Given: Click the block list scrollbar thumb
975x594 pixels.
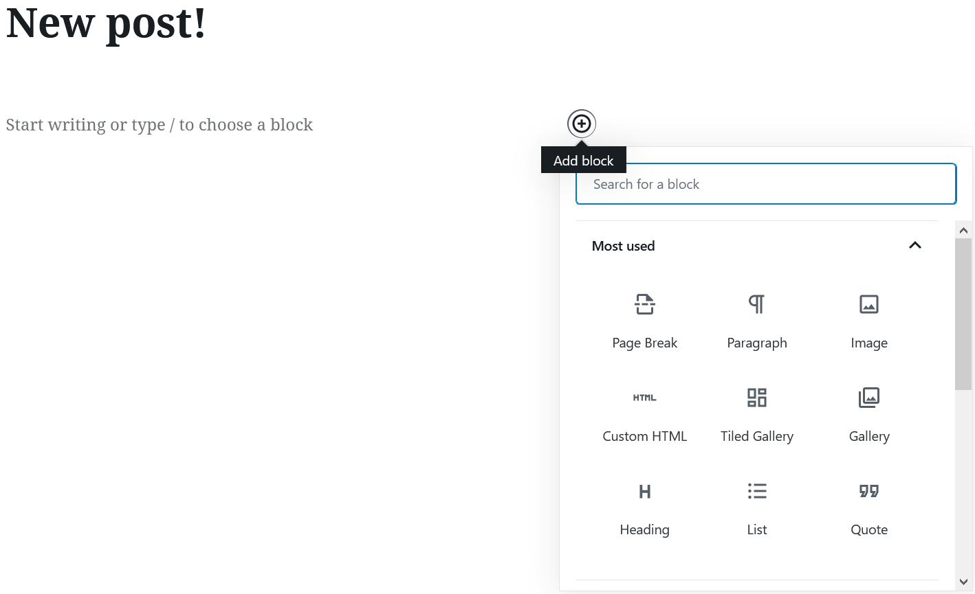Looking at the screenshot, I should (x=963, y=314).
